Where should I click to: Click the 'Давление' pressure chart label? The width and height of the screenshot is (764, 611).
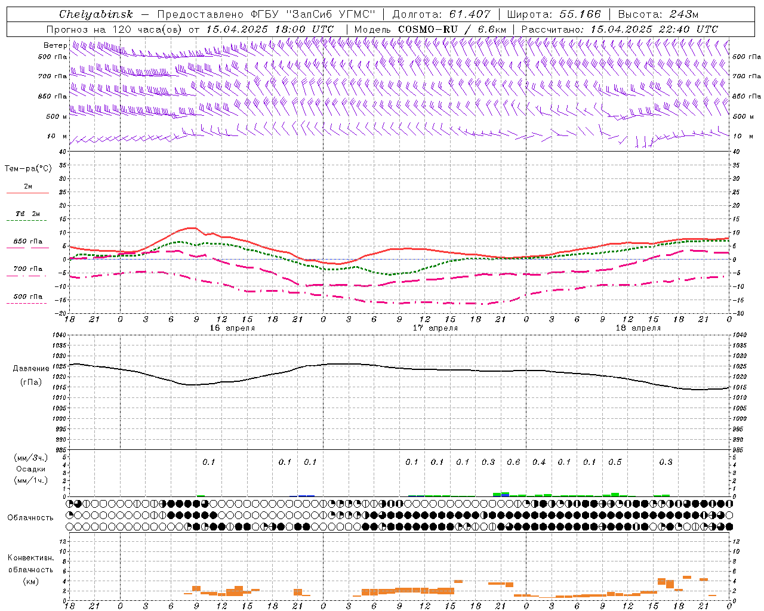[31, 369]
